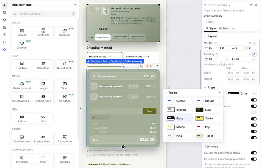
Task: Add the Before/After slider element
Action: tap(22, 98)
